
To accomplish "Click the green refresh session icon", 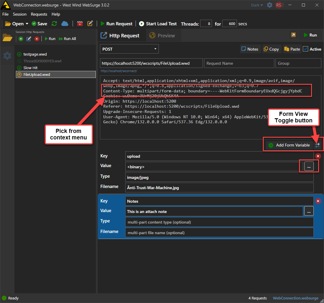I will point(54,24).
